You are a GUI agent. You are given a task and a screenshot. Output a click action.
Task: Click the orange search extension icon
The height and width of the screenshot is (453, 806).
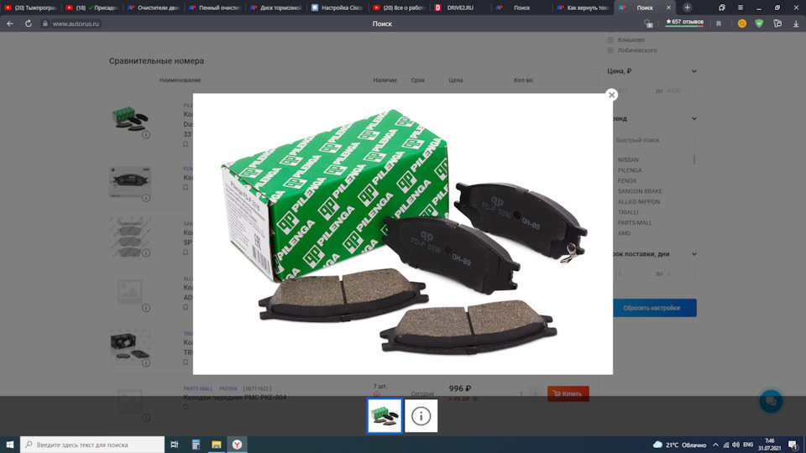[741, 23]
